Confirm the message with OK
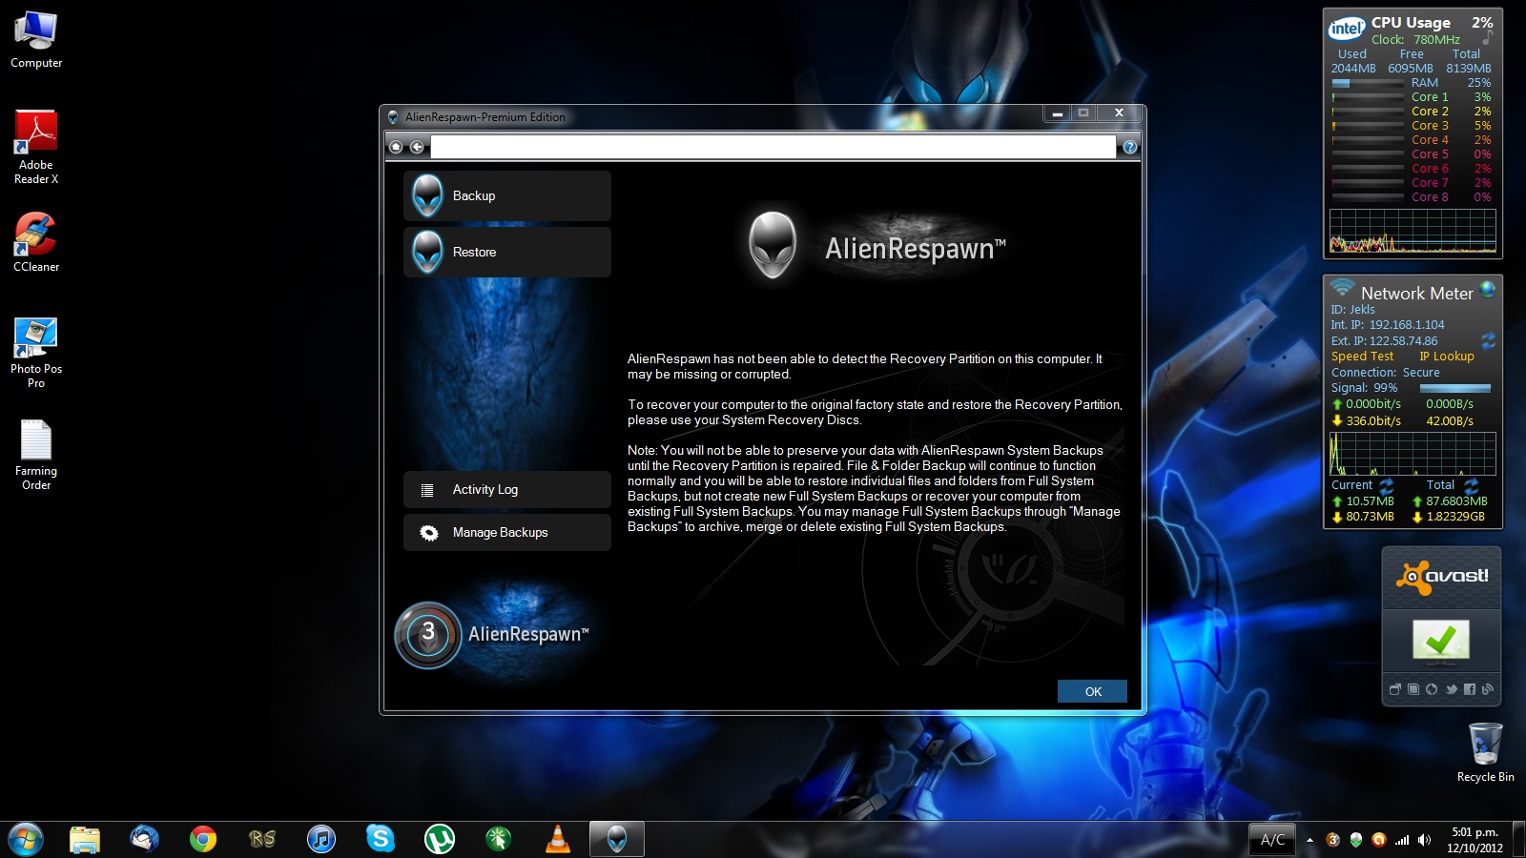 [1092, 691]
